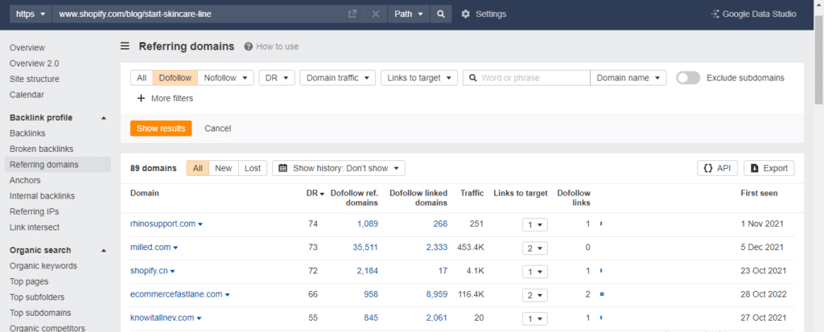Screen dimensions: 824x332
Task: Open links-to-target dropdown for knowitallnev.com
Action: [535, 318]
